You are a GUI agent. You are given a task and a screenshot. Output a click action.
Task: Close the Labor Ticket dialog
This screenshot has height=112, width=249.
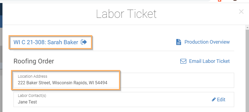241,12
